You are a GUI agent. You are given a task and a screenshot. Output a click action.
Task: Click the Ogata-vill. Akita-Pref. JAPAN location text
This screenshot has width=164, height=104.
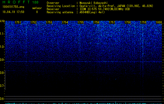pos(116,6)
